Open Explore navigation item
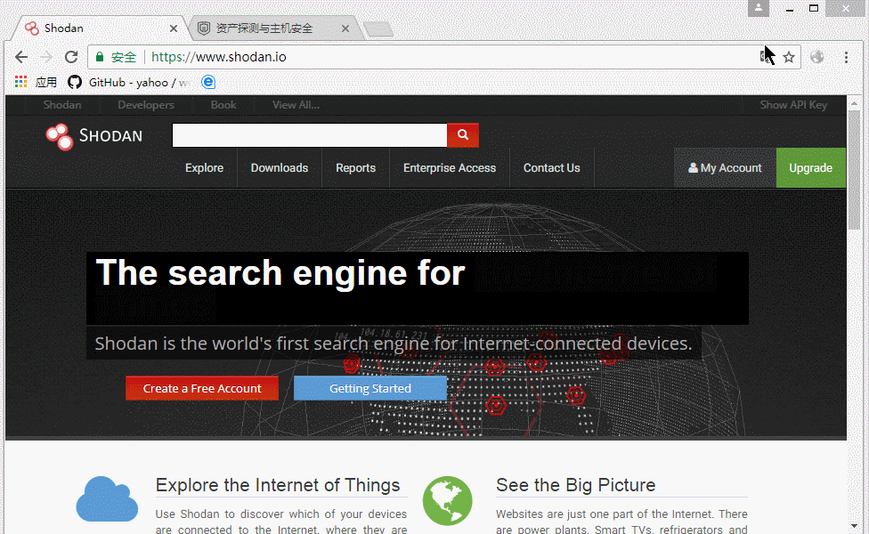Viewport: 869px width, 534px height. coord(204,168)
